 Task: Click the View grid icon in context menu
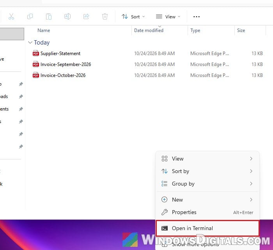164,159
